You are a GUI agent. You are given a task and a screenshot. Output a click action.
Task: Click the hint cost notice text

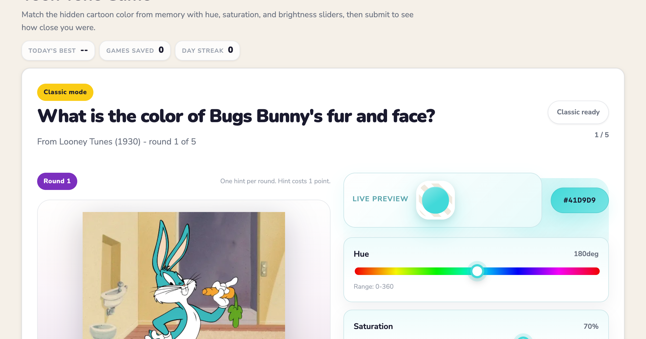(275, 181)
